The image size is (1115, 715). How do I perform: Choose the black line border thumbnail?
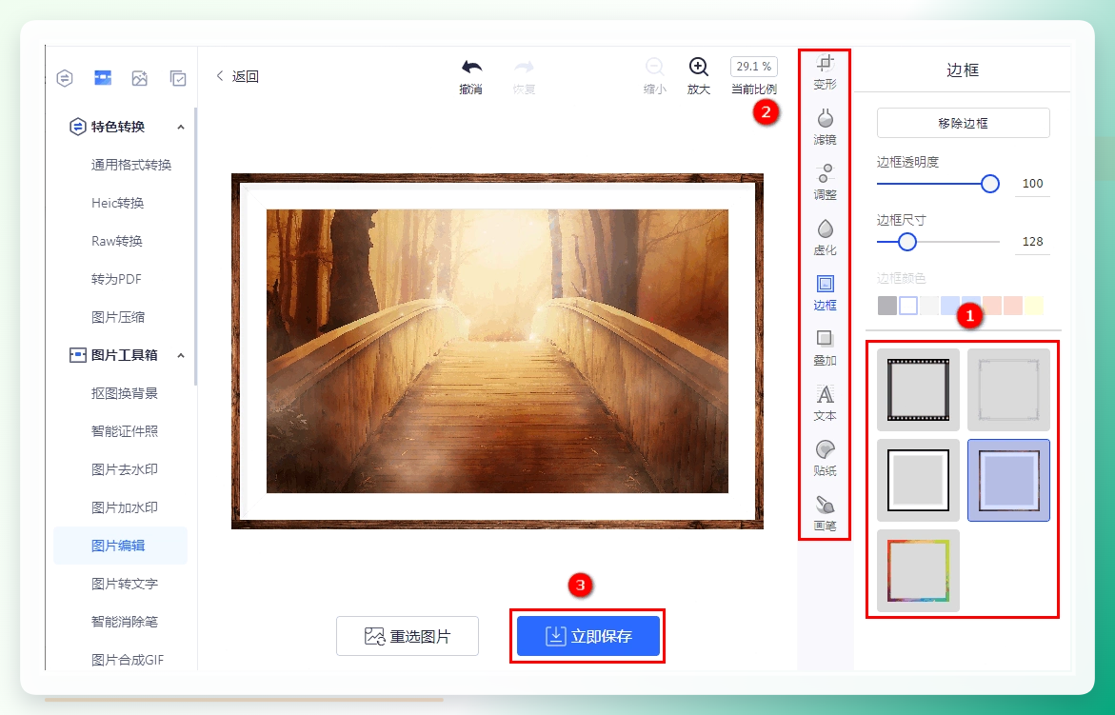coord(918,480)
